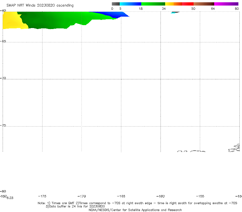Click the -155 longitude axis label
The width and height of the screenshot is (242, 212).
coord(200,196)
